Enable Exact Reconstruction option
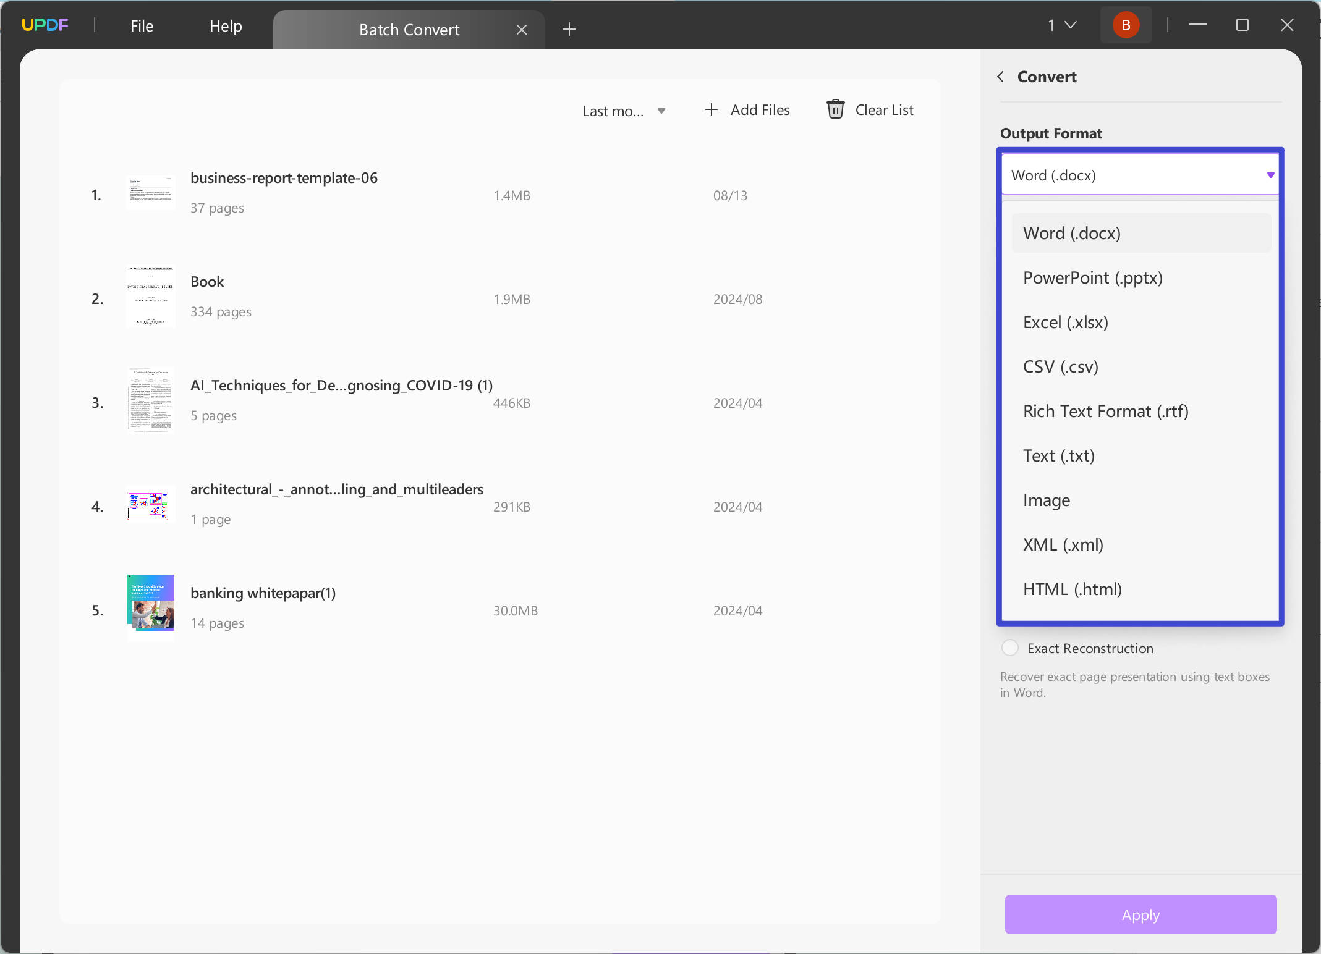The width and height of the screenshot is (1321, 954). pyautogui.click(x=1010, y=648)
